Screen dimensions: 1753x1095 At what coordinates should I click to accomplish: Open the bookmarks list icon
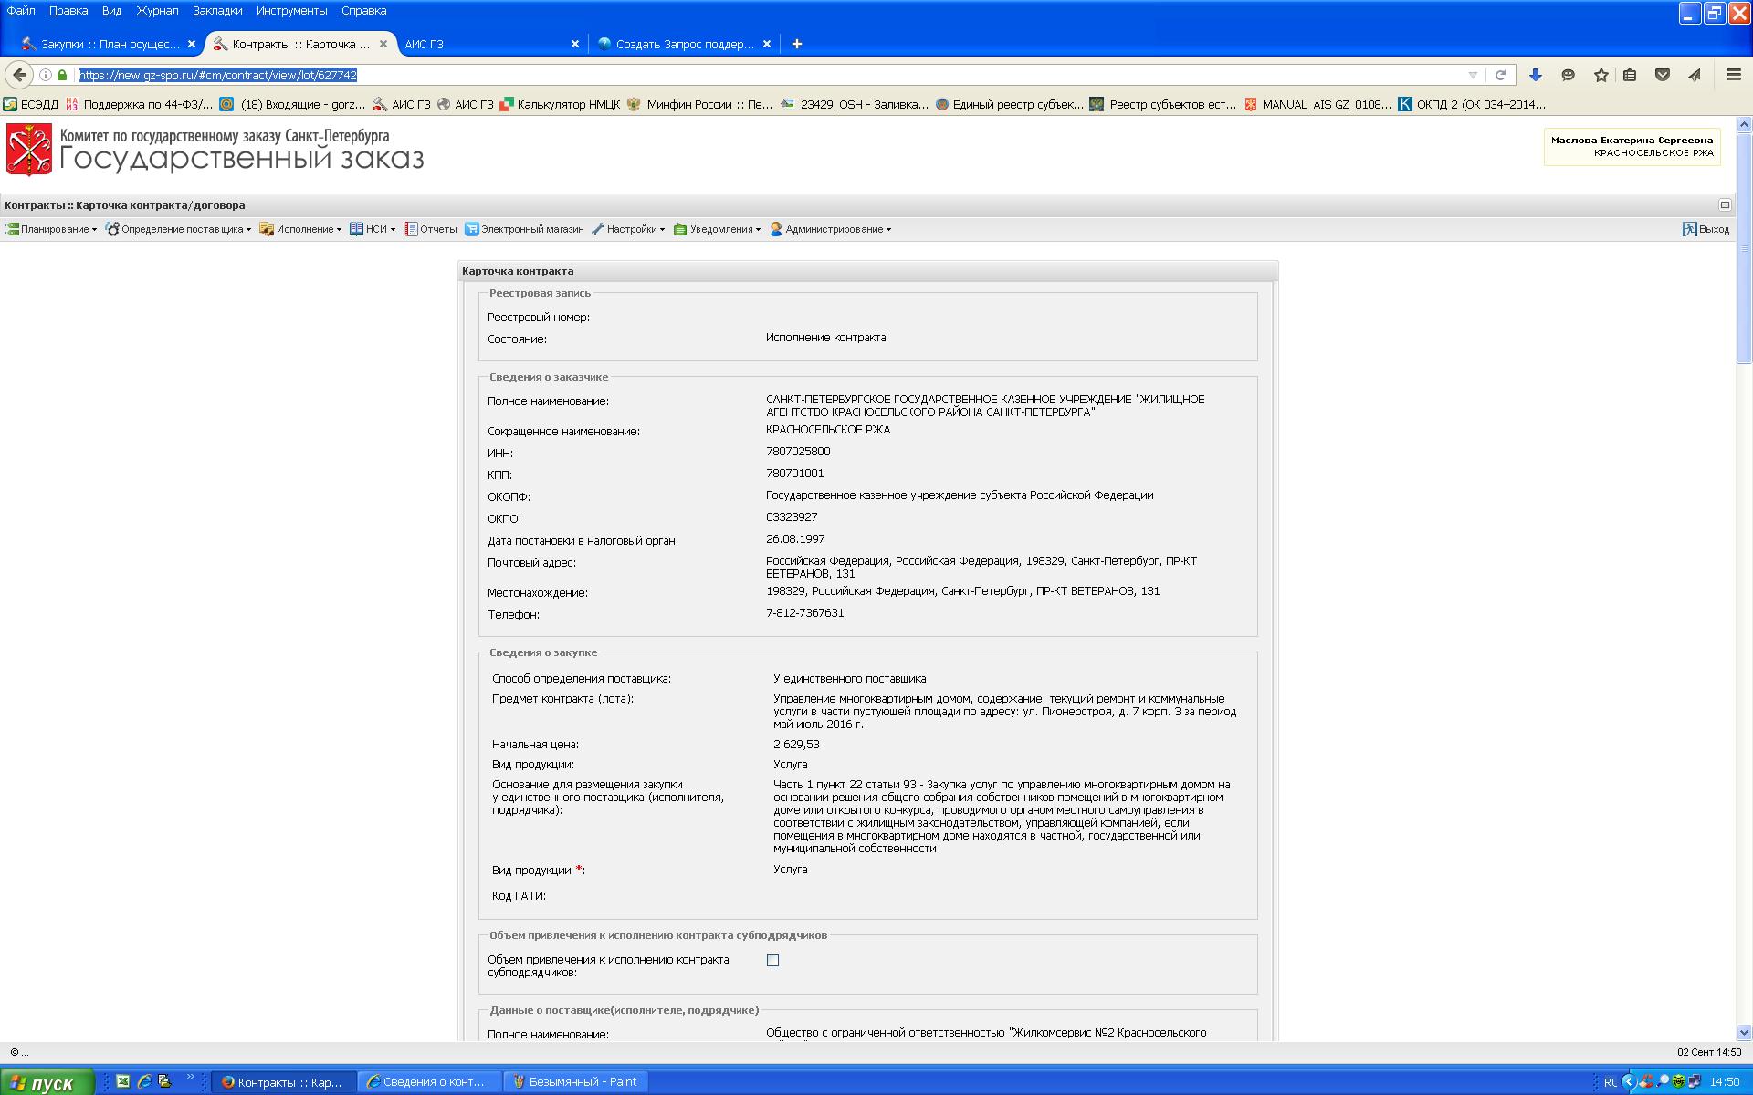(1630, 75)
